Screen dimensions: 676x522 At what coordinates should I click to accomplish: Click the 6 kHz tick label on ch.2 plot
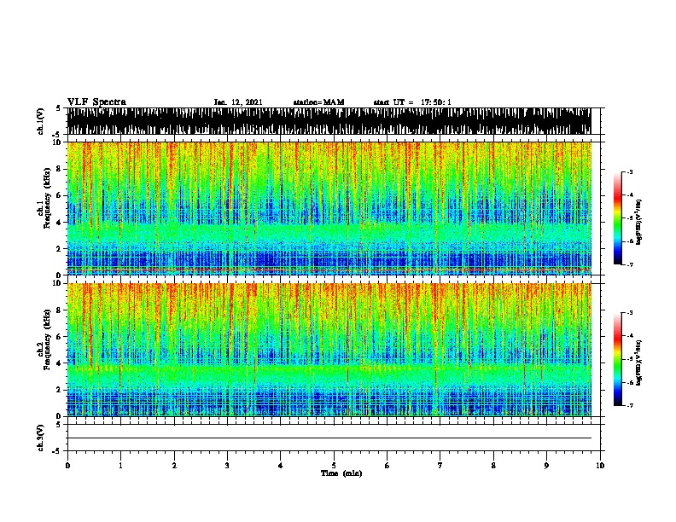click(59, 337)
